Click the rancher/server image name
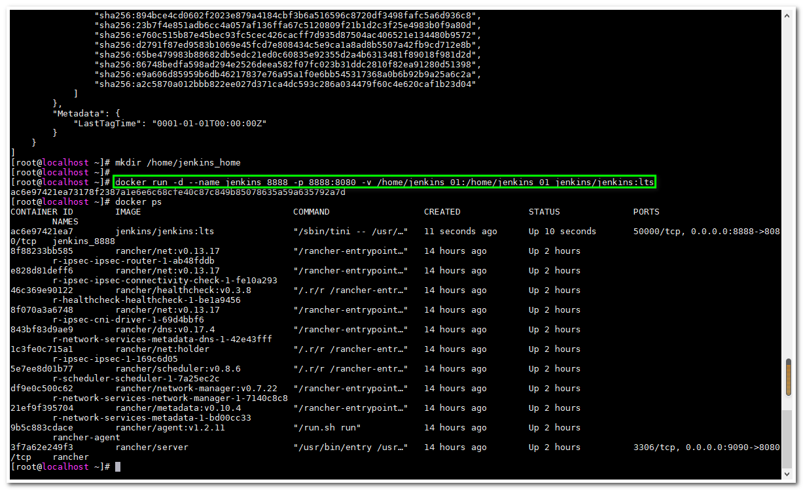The image size is (803, 490). click(x=152, y=447)
